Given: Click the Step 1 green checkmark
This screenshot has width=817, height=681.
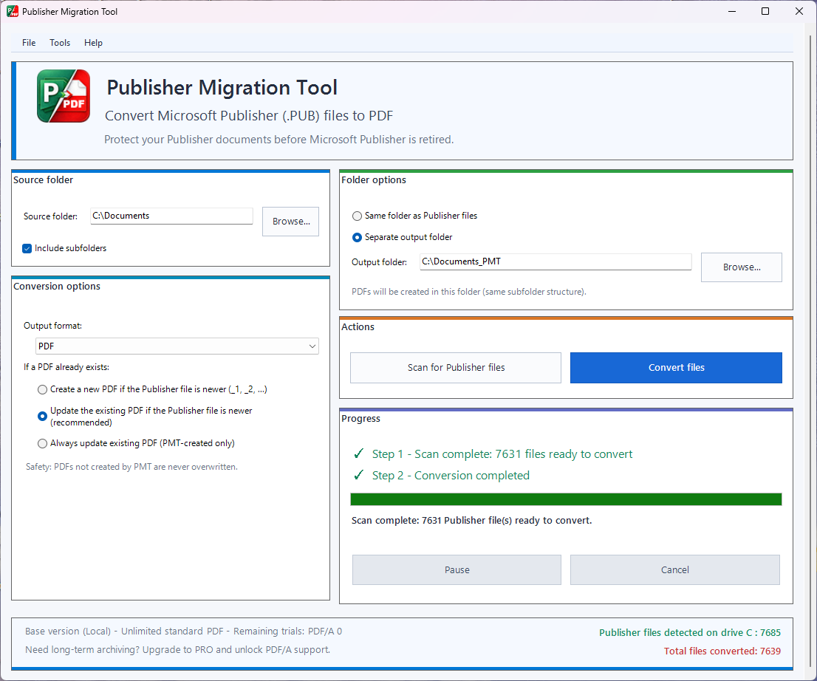Looking at the screenshot, I should pos(358,454).
